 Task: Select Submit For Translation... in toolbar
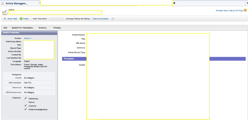(23, 28)
